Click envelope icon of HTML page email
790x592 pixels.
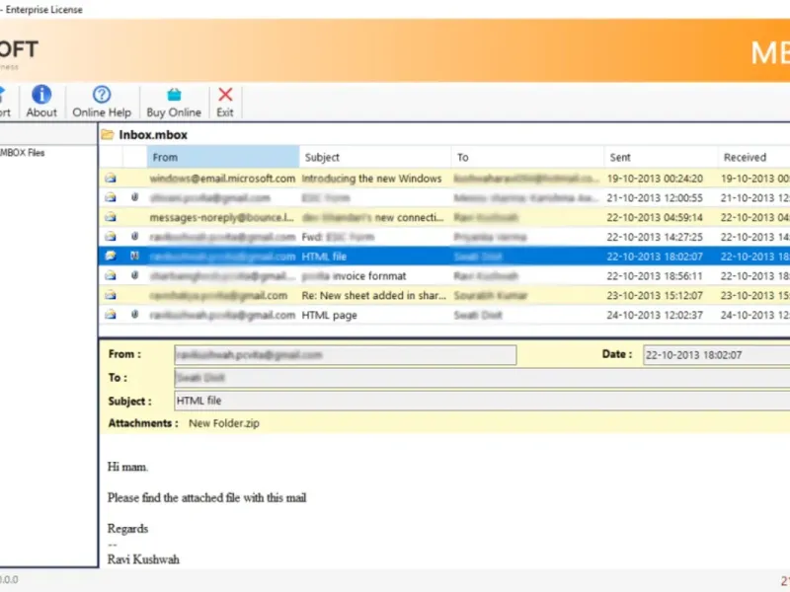pyautogui.click(x=111, y=315)
